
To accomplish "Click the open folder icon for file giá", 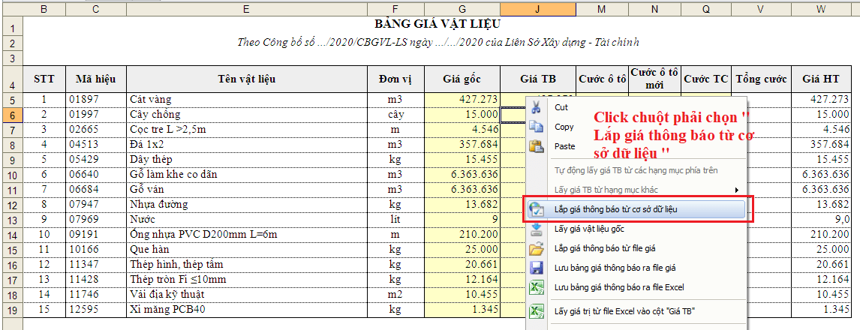I will click(536, 248).
